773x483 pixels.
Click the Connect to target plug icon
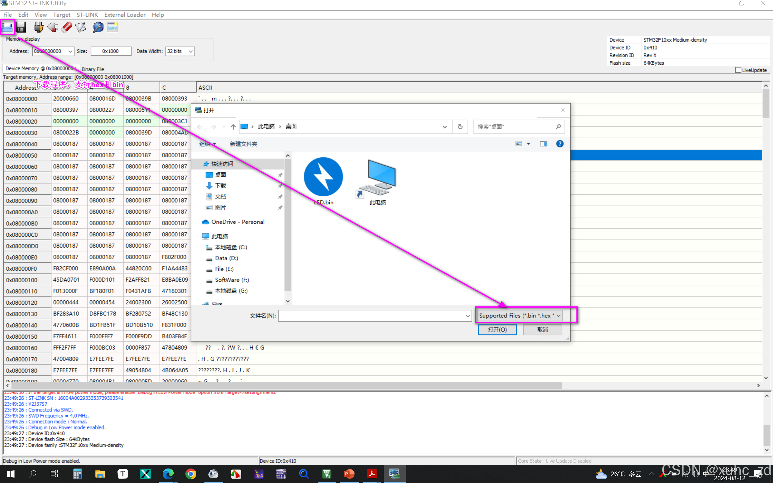coord(39,27)
